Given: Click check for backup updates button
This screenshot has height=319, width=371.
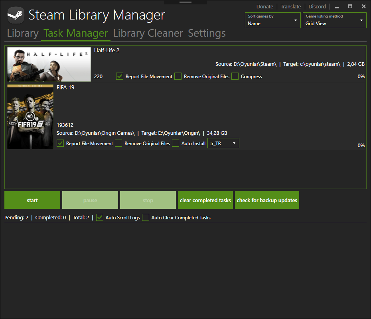Looking at the screenshot, I should (x=267, y=200).
